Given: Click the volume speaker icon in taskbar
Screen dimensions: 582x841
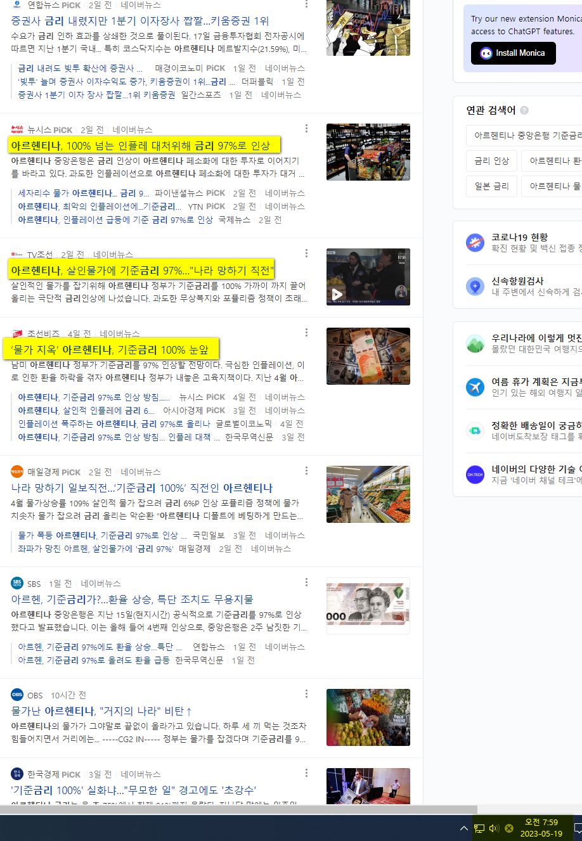Looking at the screenshot, I should click(x=495, y=828).
